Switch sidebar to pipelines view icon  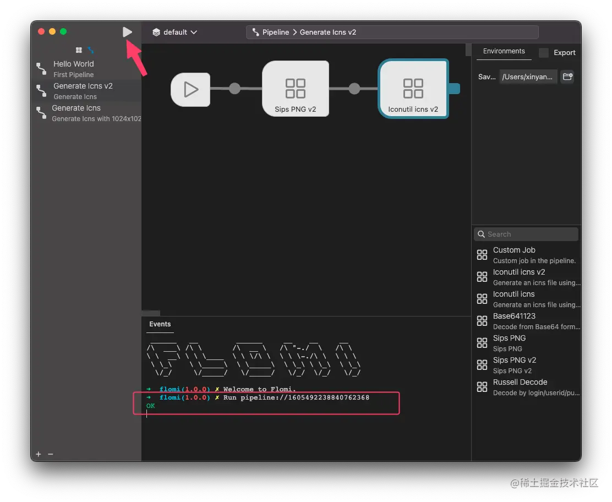(x=91, y=50)
